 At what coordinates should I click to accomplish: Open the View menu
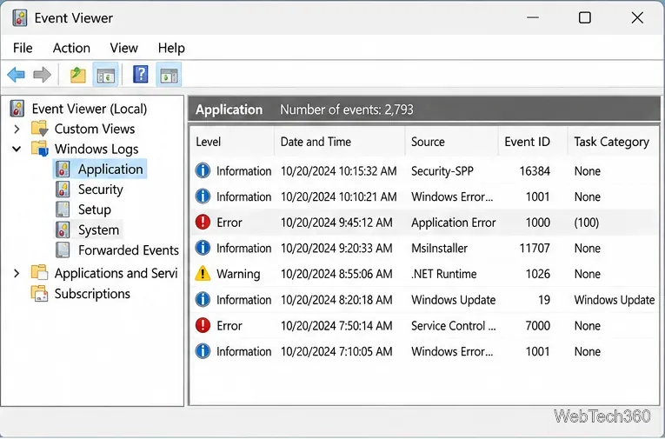coord(123,48)
